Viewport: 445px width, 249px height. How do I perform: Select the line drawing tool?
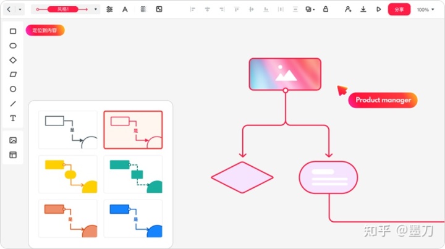pyautogui.click(x=13, y=104)
